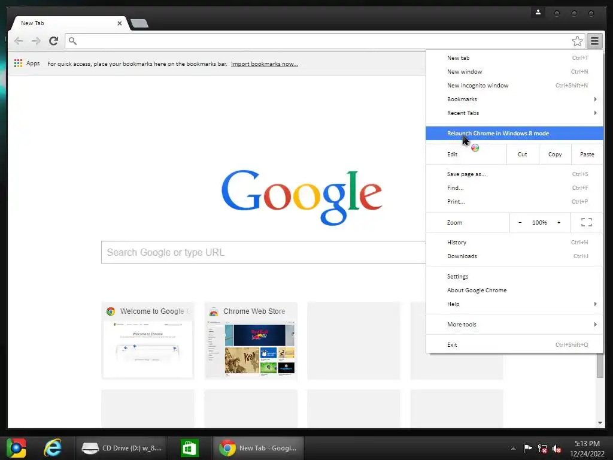This screenshot has height=460, width=613.
Task: Bookmark this page with the star icon
Action: tap(577, 41)
